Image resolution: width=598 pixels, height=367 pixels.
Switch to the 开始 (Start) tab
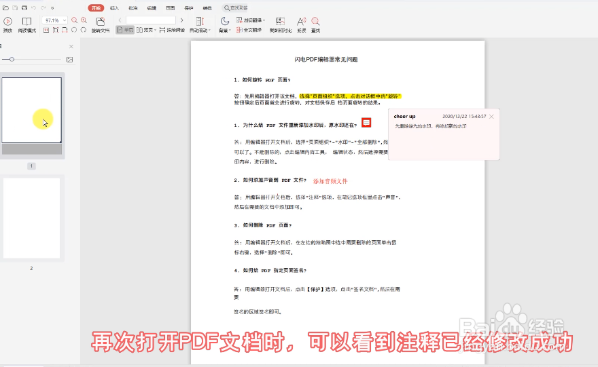pos(96,8)
